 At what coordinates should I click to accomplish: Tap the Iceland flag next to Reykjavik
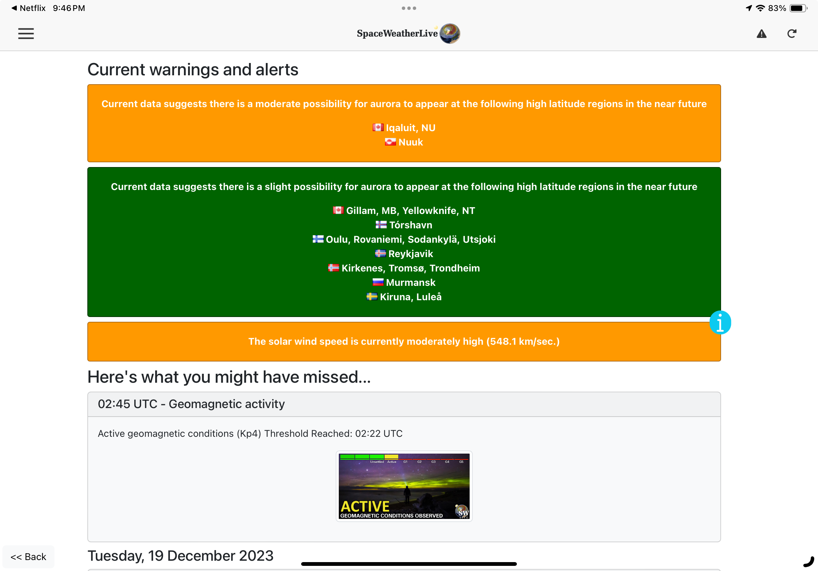click(x=380, y=253)
